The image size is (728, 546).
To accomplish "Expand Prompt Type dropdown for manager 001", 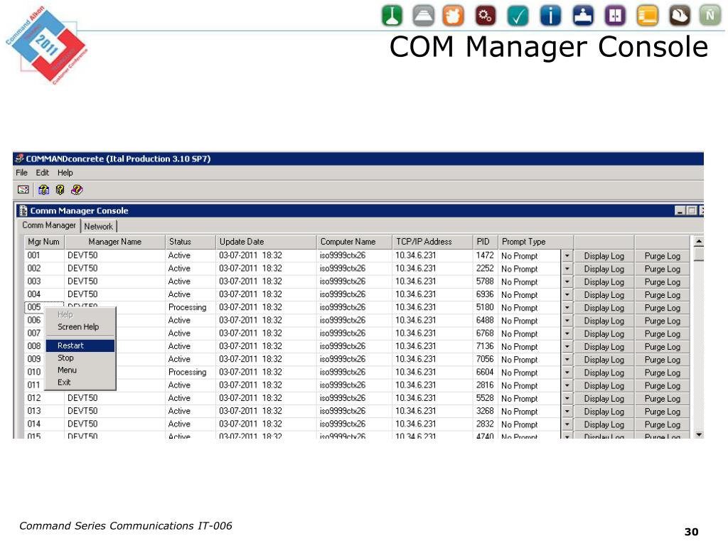I will [567, 256].
